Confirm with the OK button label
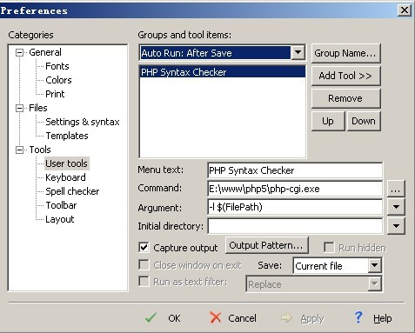415x333 pixels. click(x=174, y=318)
